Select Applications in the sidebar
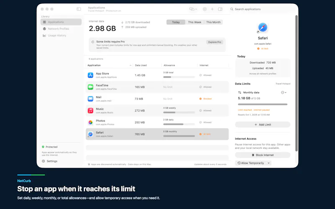The width and height of the screenshot is (335, 209). point(61,22)
